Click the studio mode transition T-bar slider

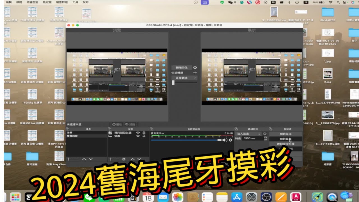(184, 82)
